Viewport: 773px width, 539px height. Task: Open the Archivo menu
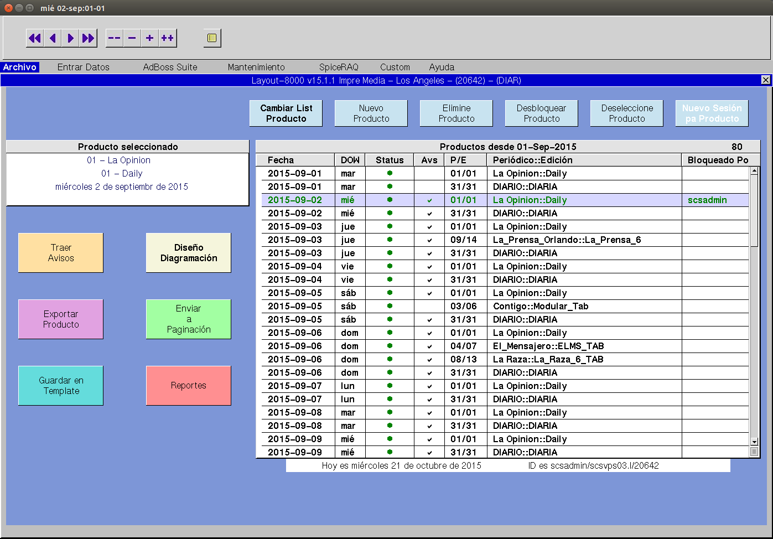pyautogui.click(x=20, y=67)
